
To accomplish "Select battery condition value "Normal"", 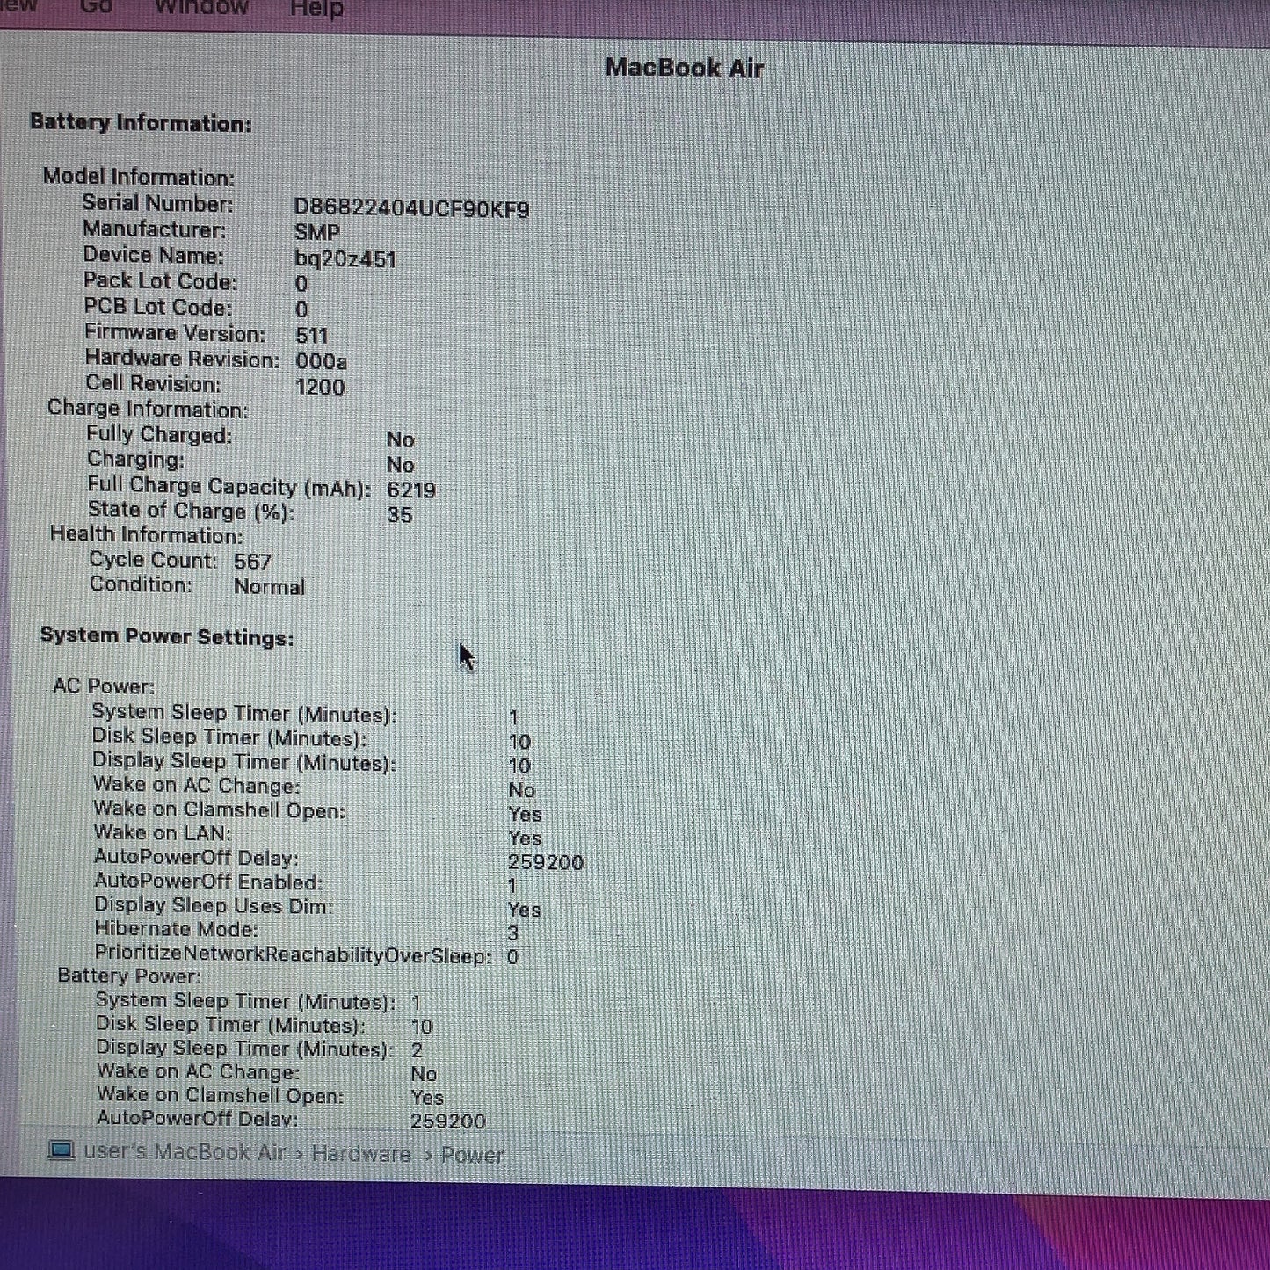I will click(x=269, y=586).
